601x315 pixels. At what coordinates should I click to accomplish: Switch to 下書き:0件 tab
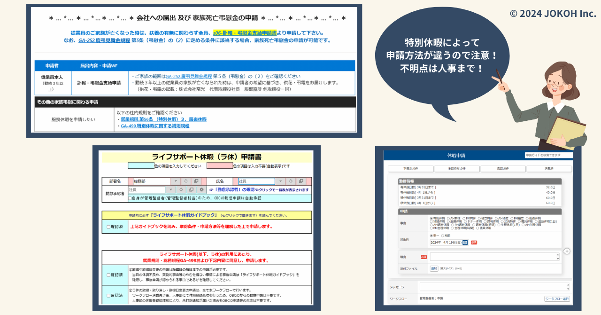(410, 168)
